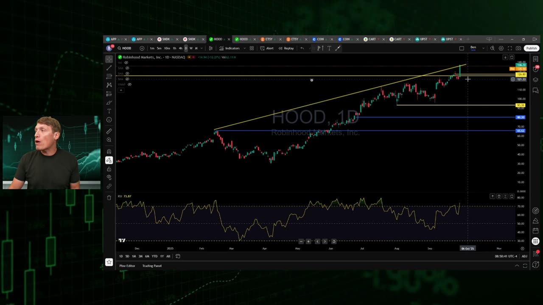
Task: Select the trend line drawing tool
Action: [109, 68]
